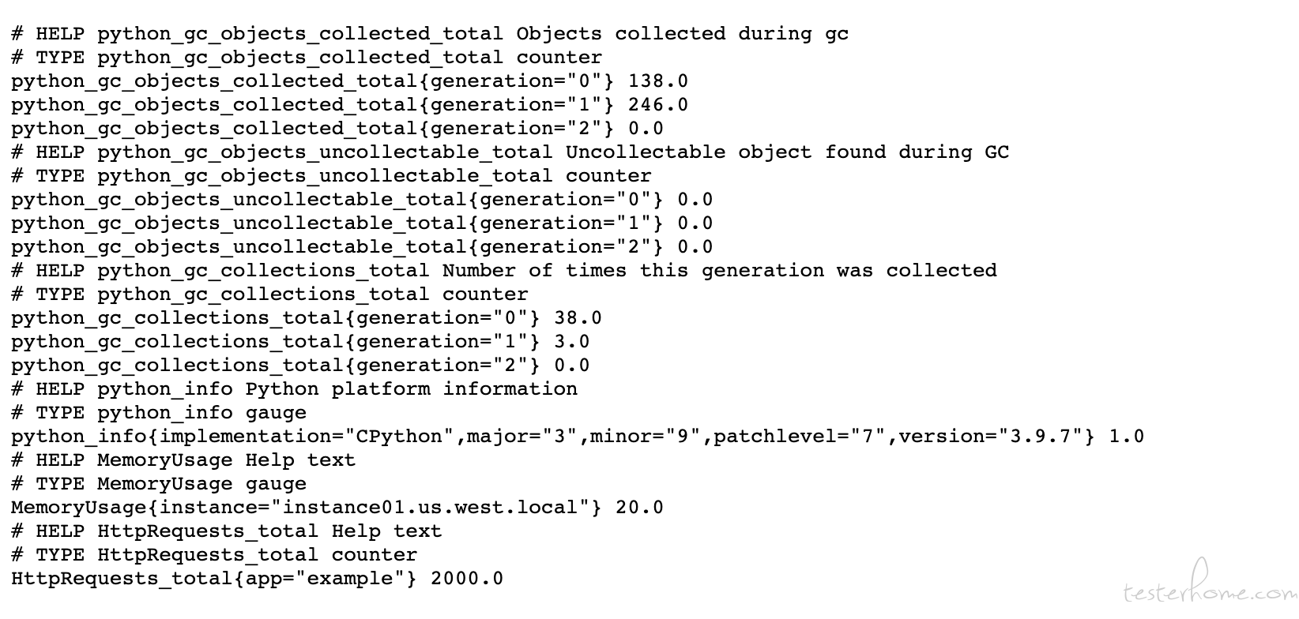This screenshot has width=1299, height=619.
Task: Click the TYPE python_gc_objects_uncollectable_total counter line
Action: pyautogui.click(x=331, y=176)
